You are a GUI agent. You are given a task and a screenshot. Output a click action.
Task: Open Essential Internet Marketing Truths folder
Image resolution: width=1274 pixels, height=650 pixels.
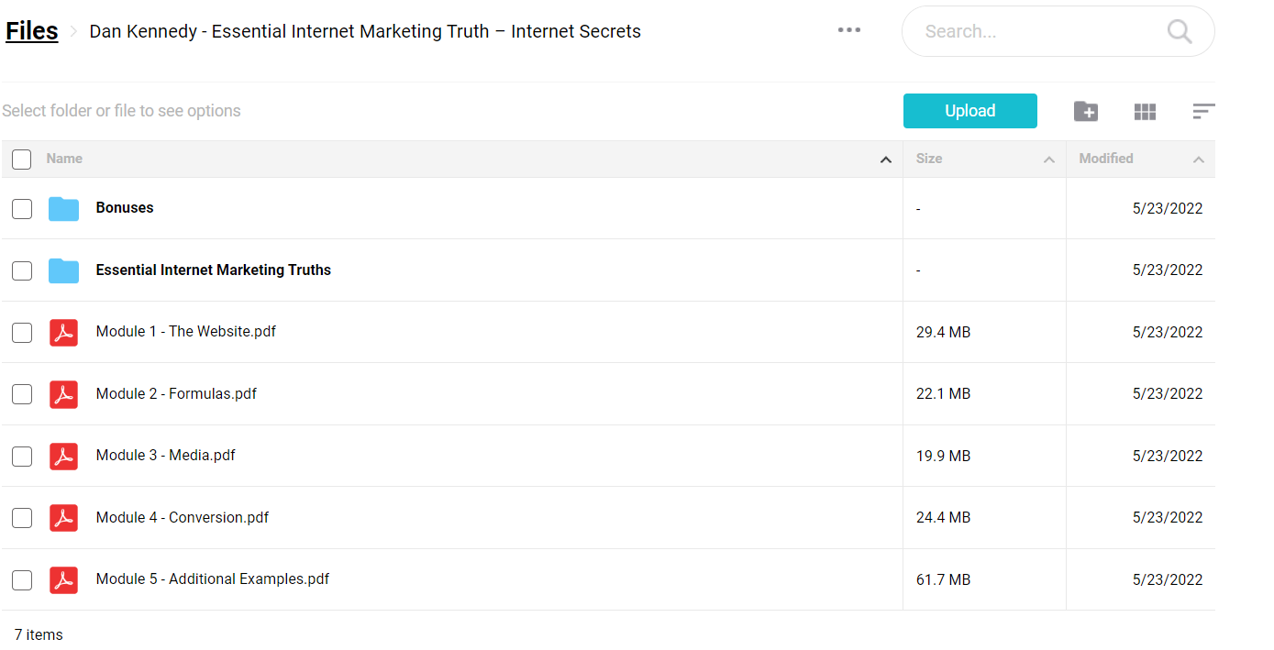[214, 270]
